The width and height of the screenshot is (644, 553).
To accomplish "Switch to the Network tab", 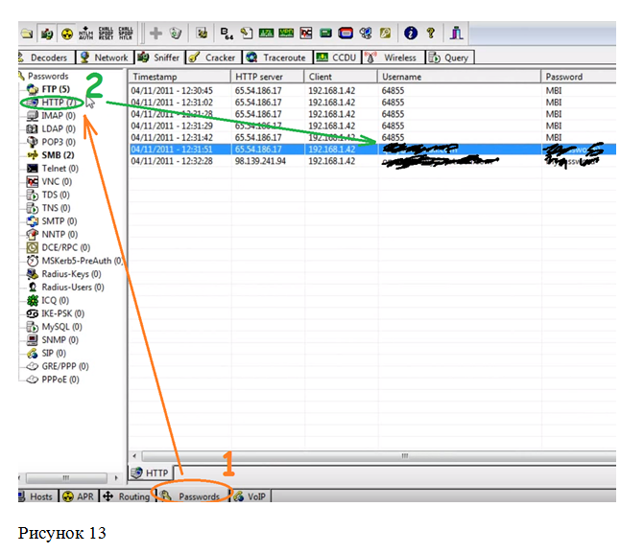I will (x=106, y=58).
